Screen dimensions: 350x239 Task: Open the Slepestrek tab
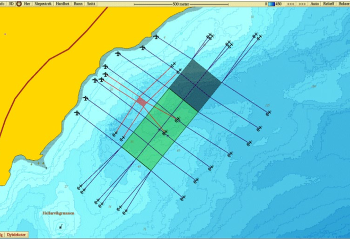(42, 3)
